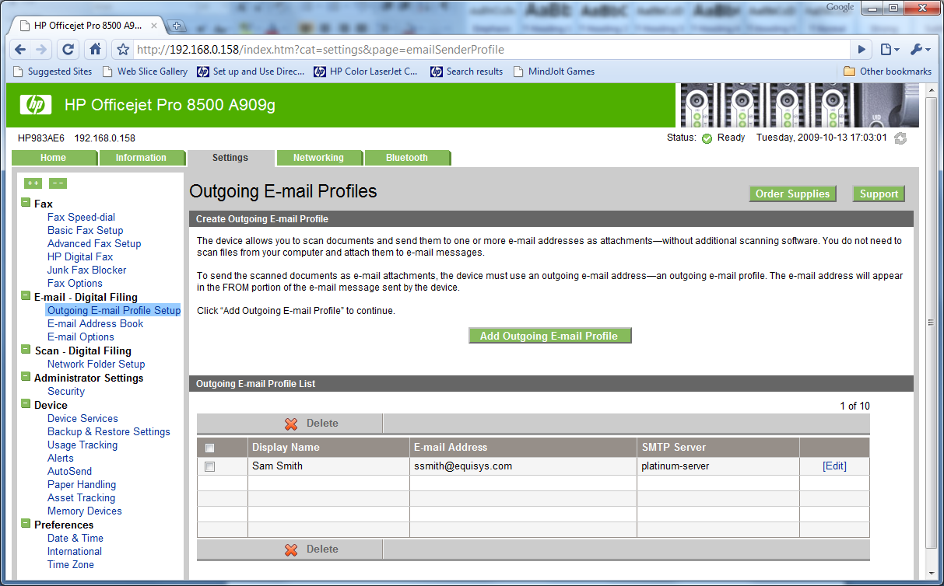This screenshot has width=944, height=586.
Task: Refresh device status with the circular arrows icon
Action: click(900, 138)
